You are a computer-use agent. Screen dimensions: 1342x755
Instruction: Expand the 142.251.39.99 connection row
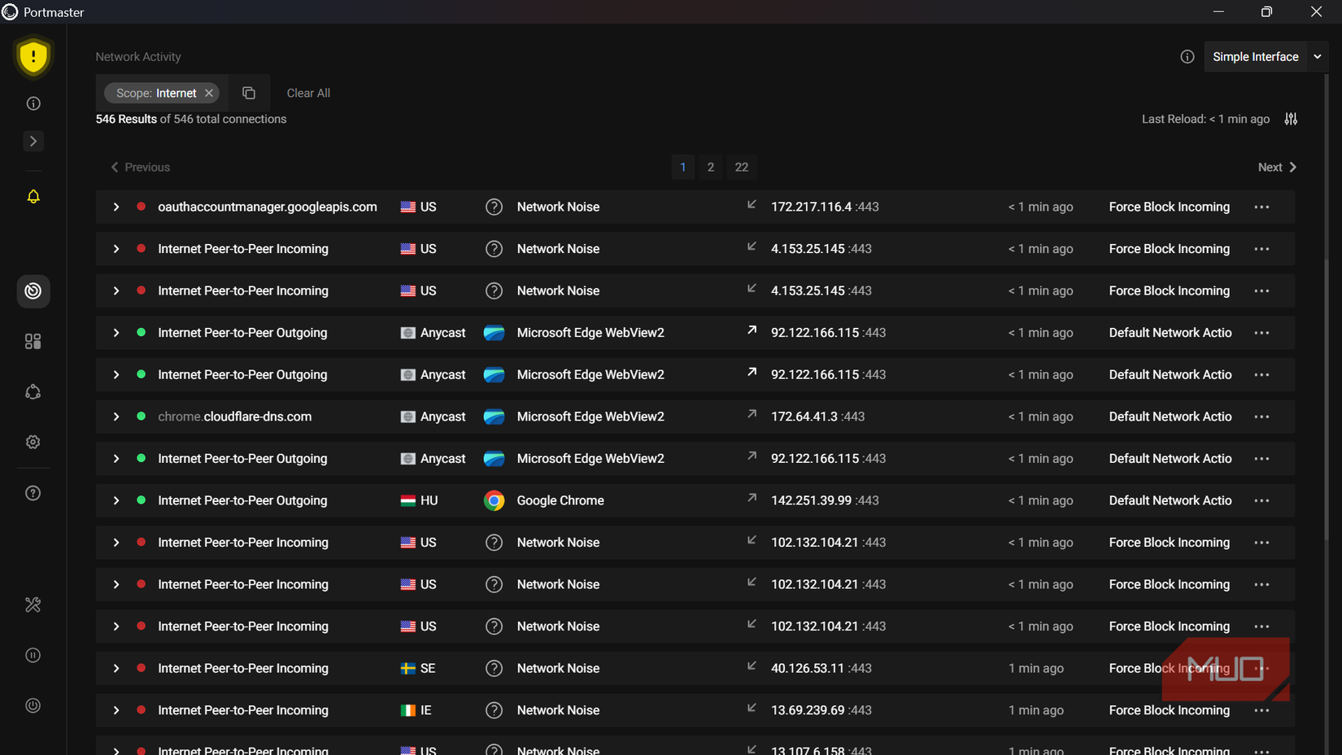click(x=116, y=500)
